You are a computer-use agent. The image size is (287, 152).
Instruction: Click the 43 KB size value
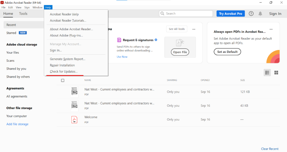click(244, 106)
